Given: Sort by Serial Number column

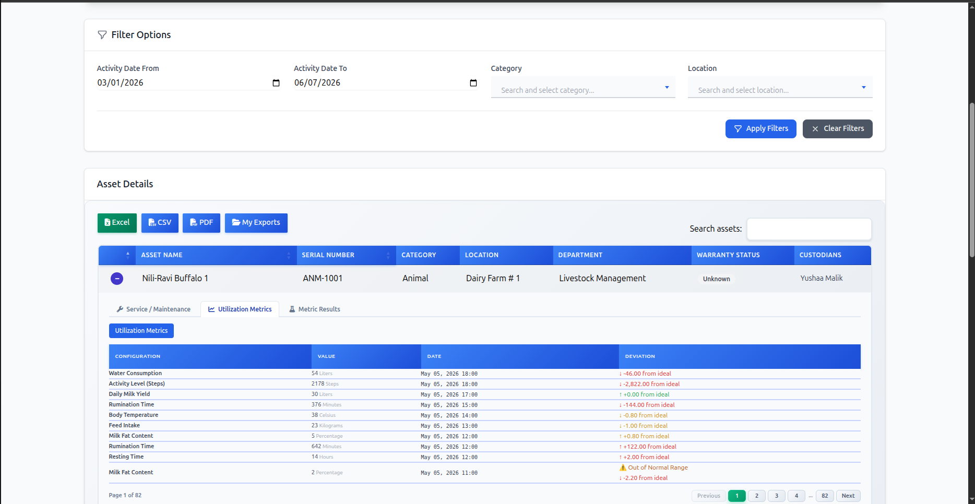Looking at the screenshot, I should 346,255.
